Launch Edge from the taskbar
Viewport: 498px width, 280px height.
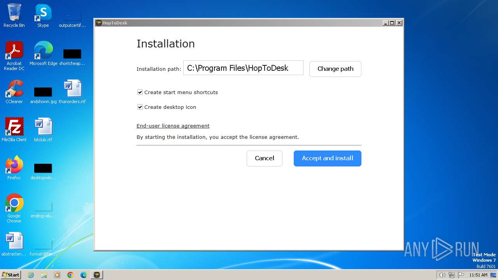84,275
